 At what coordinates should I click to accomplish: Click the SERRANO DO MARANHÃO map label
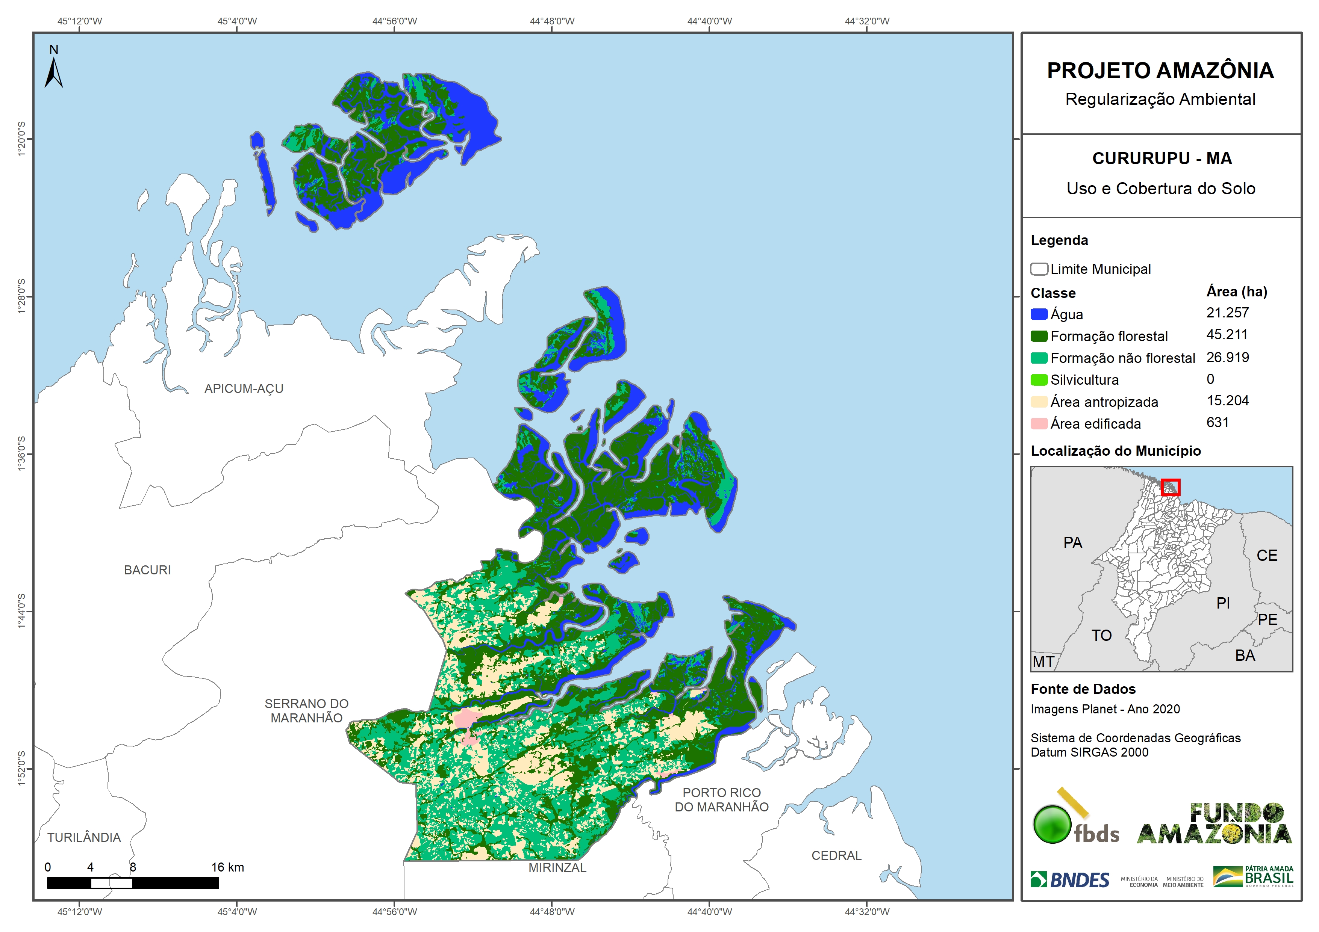[306, 710]
